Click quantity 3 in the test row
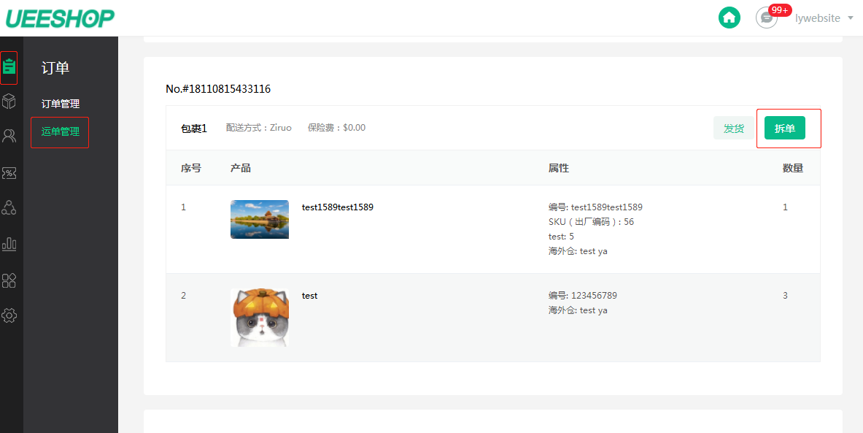 [786, 295]
